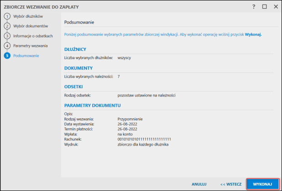Click the PARAMETRY DOKUMENTU section header
Image resolution: width=282 pixels, height=191 pixels.
tap(93, 106)
